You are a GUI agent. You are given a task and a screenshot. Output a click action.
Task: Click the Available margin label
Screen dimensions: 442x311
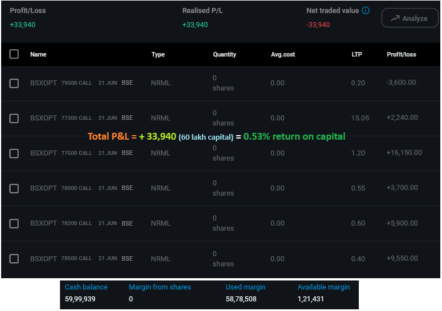click(x=324, y=287)
